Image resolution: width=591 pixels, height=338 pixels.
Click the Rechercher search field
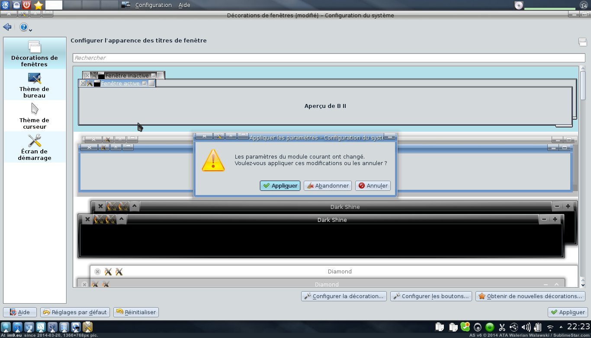click(329, 58)
